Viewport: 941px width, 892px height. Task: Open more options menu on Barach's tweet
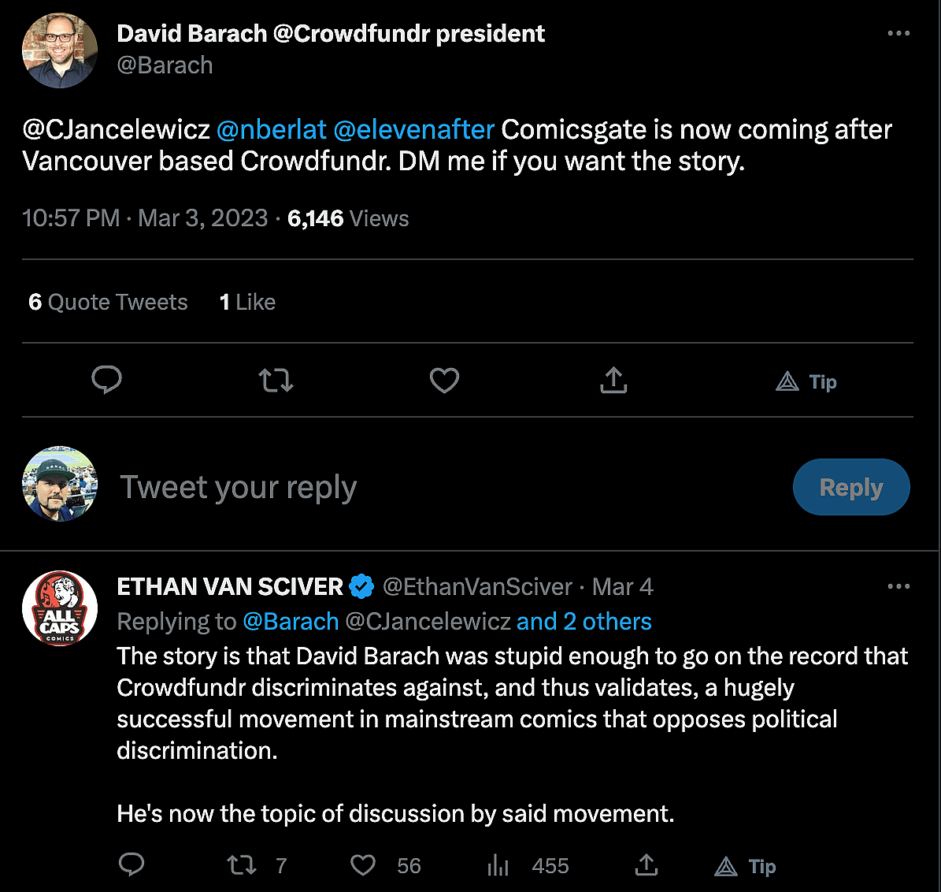click(898, 34)
